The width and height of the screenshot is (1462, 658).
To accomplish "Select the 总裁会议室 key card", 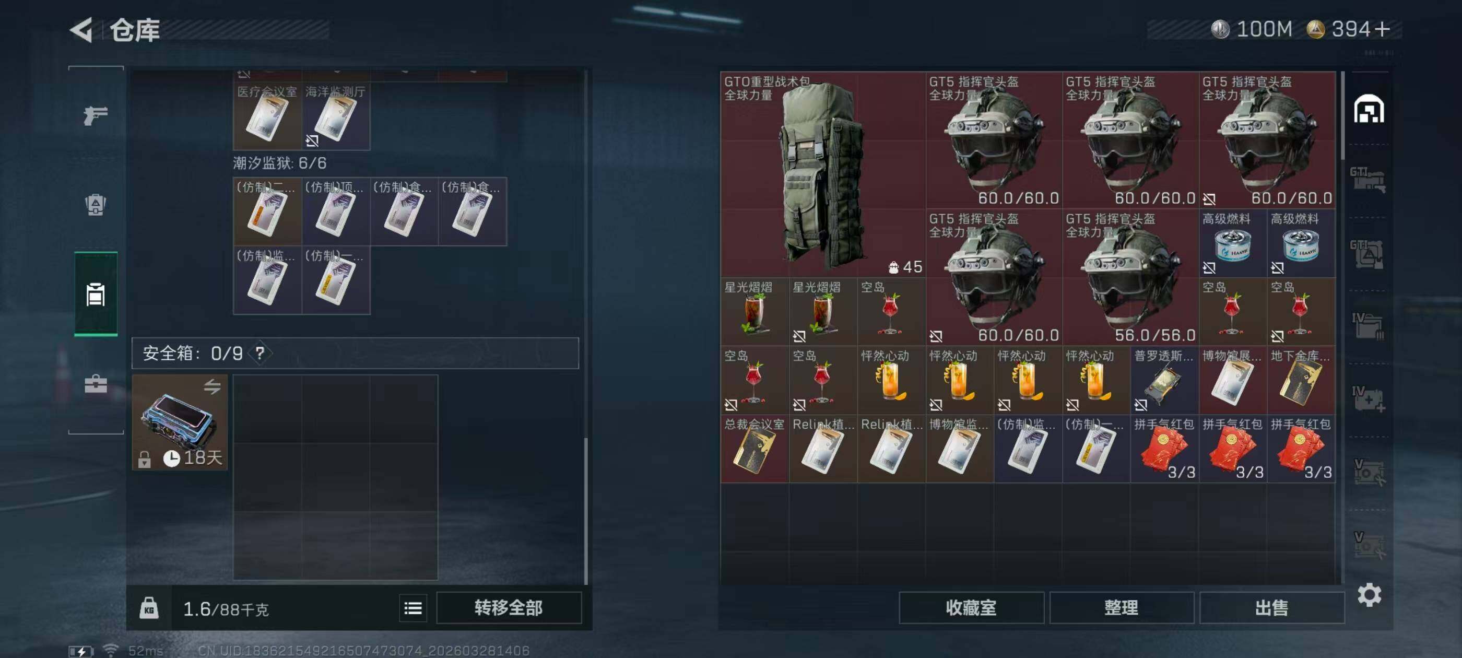I will click(x=755, y=449).
